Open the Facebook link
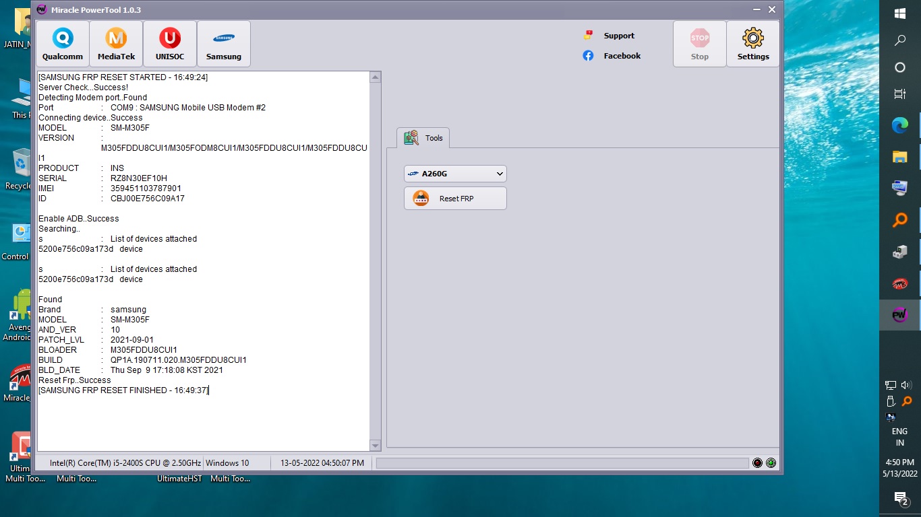This screenshot has height=517, width=921. [612, 56]
